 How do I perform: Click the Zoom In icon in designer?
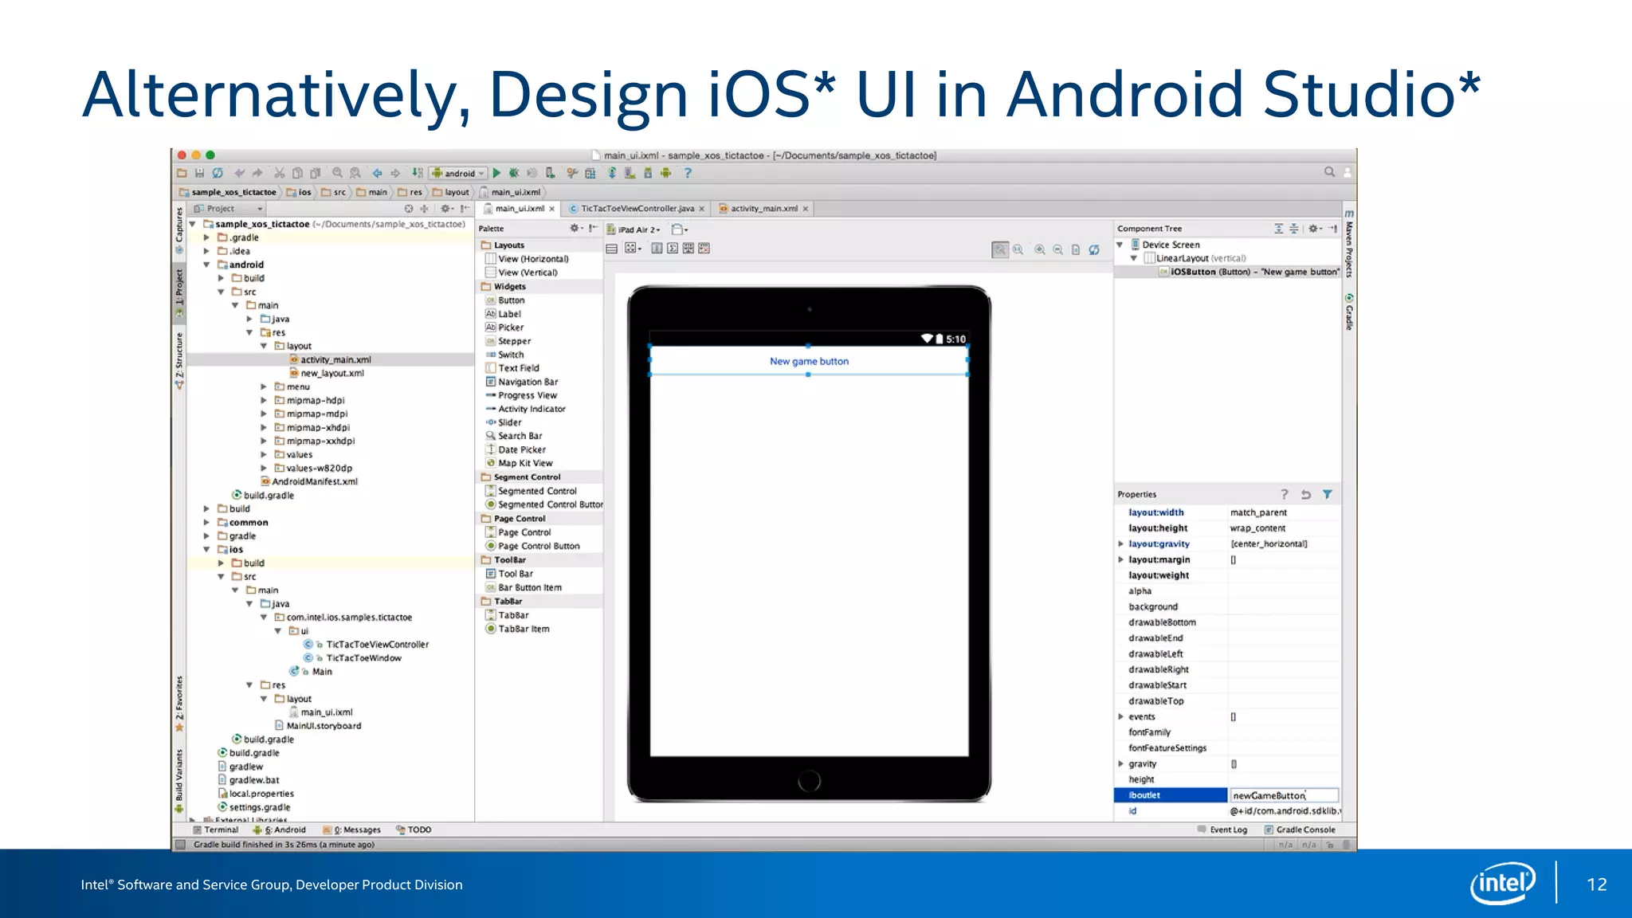(x=1040, y=249)
